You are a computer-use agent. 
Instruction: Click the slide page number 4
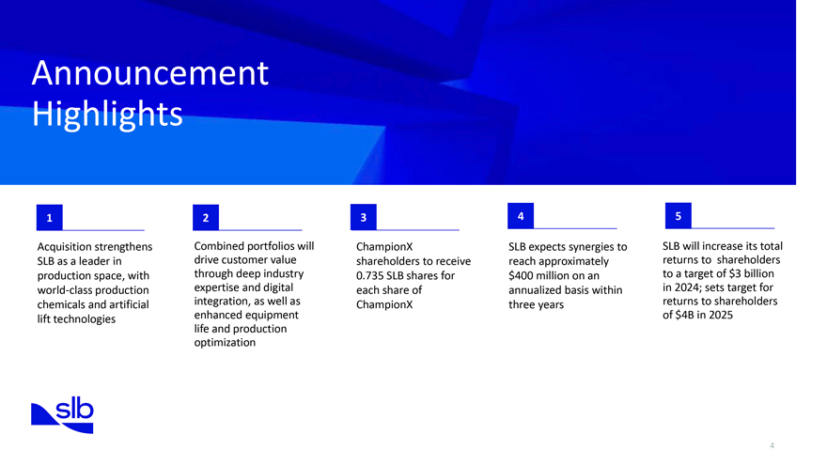click(772, 445)
